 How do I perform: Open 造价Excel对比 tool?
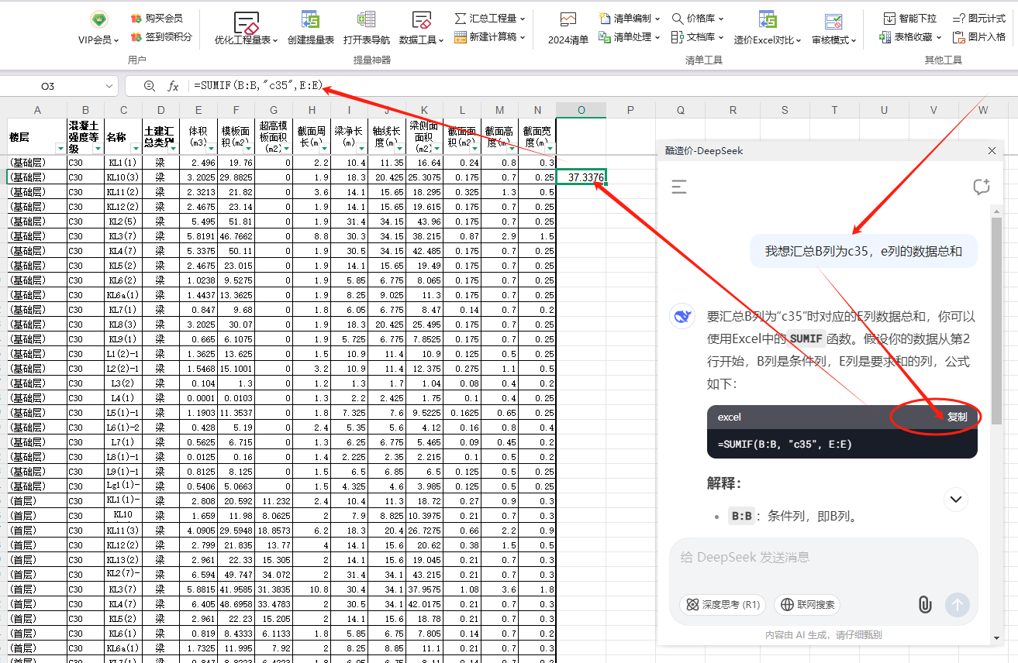click(767, 22)
